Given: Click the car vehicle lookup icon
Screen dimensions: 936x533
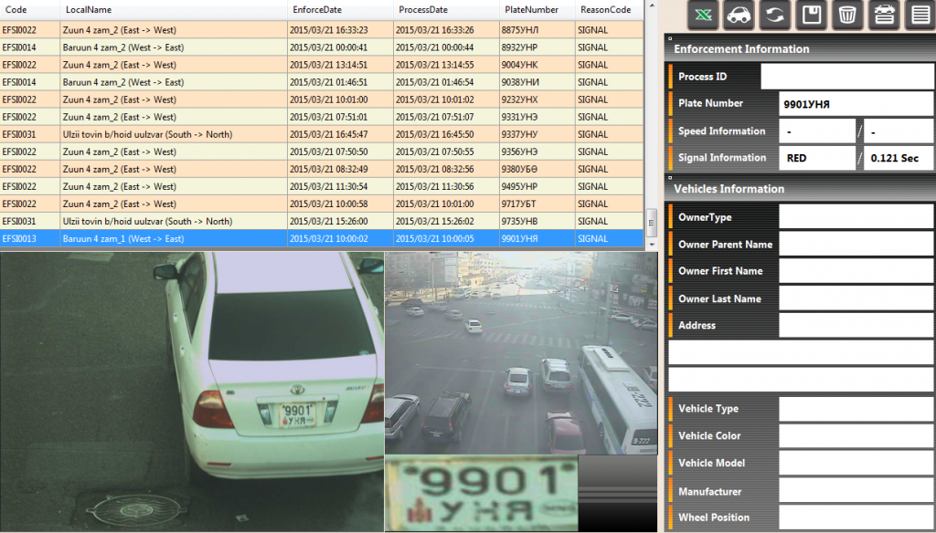Looking at the screenshot, I should click(x=739, y=15).
